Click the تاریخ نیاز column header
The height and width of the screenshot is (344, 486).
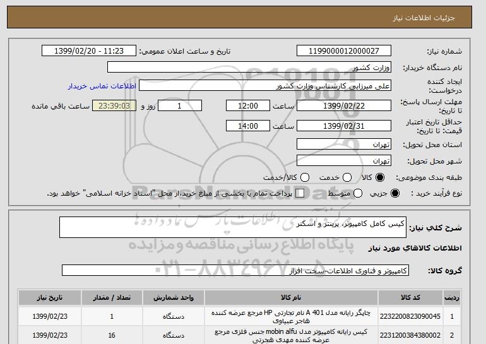(x=50, y=297)
